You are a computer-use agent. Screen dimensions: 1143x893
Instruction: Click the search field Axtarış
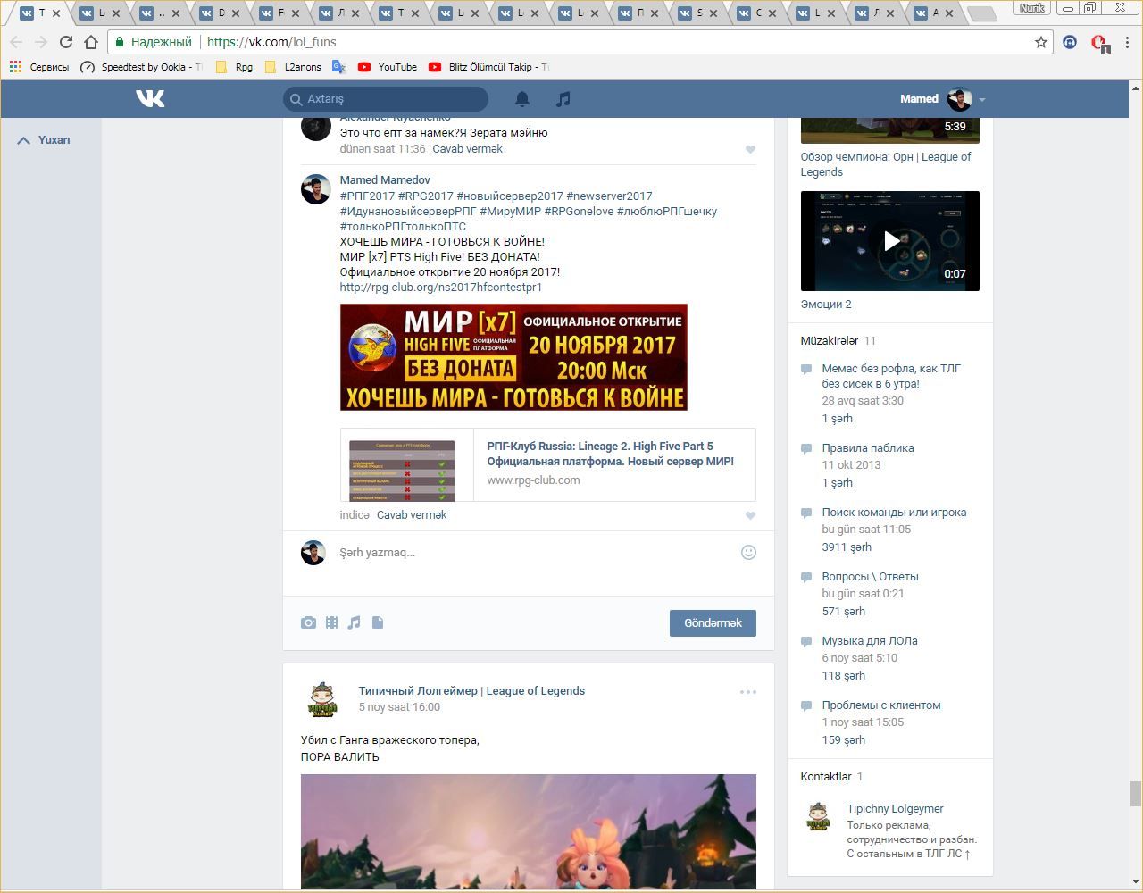tap(386, 99)
